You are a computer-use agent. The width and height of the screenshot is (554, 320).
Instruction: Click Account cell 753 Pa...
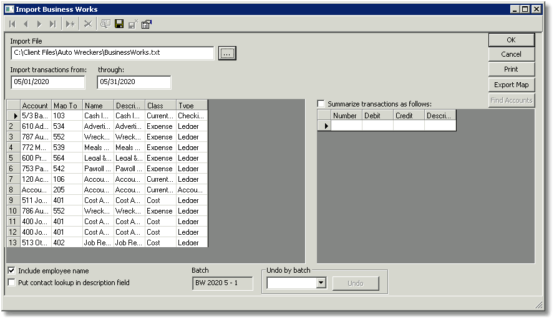(36, 169)
